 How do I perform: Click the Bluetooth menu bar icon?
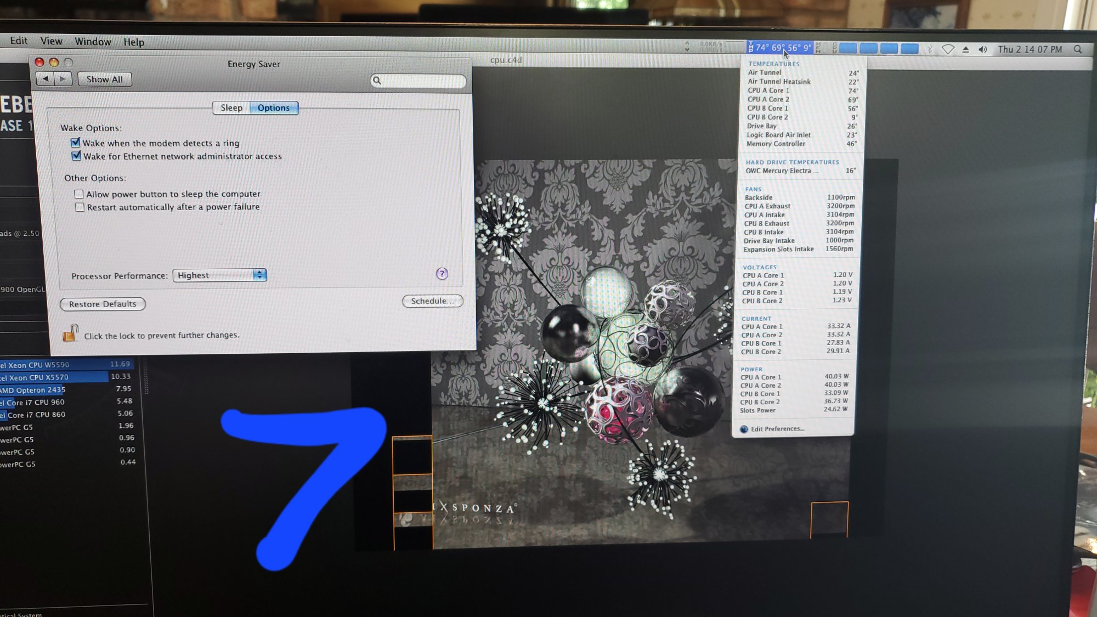(930, 49)
